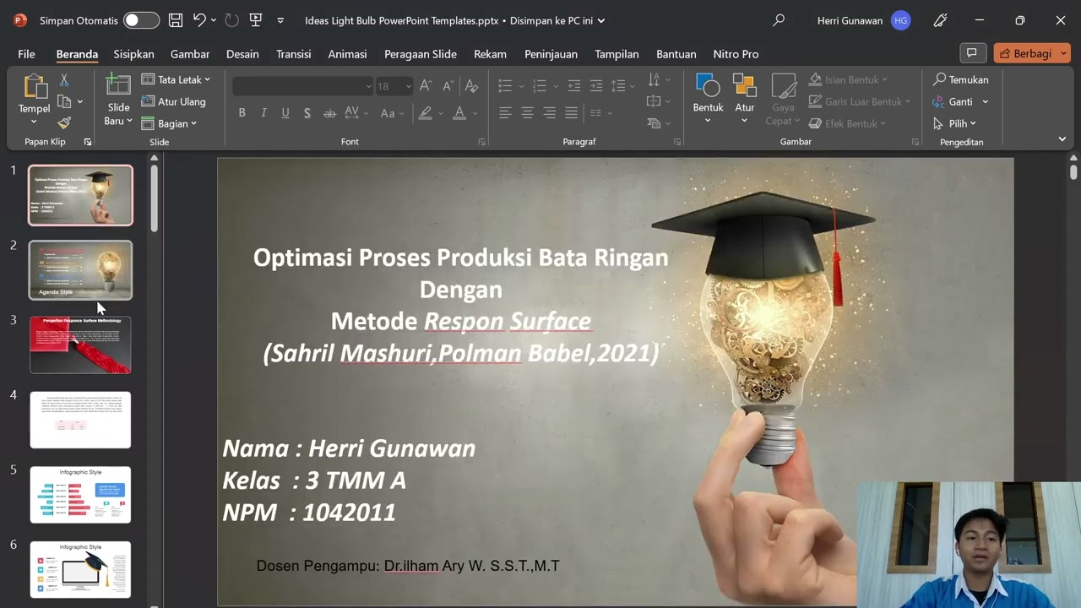Click the Atur arrange icon
Screen dimensions: 1081x608
click(744, 86)
